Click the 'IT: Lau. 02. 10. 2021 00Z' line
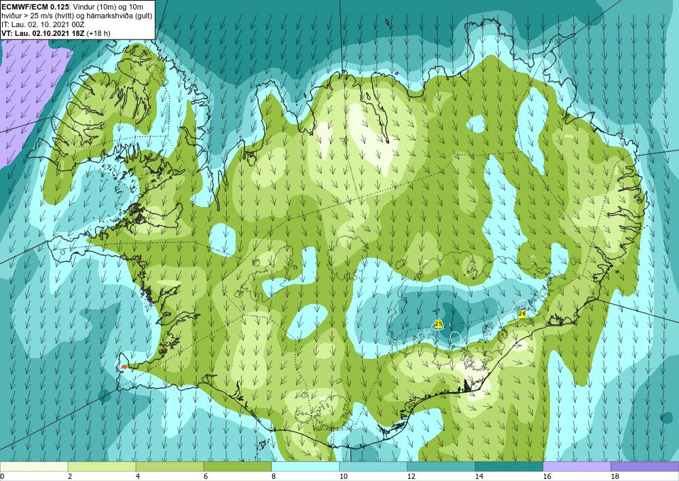 (42, 24)
